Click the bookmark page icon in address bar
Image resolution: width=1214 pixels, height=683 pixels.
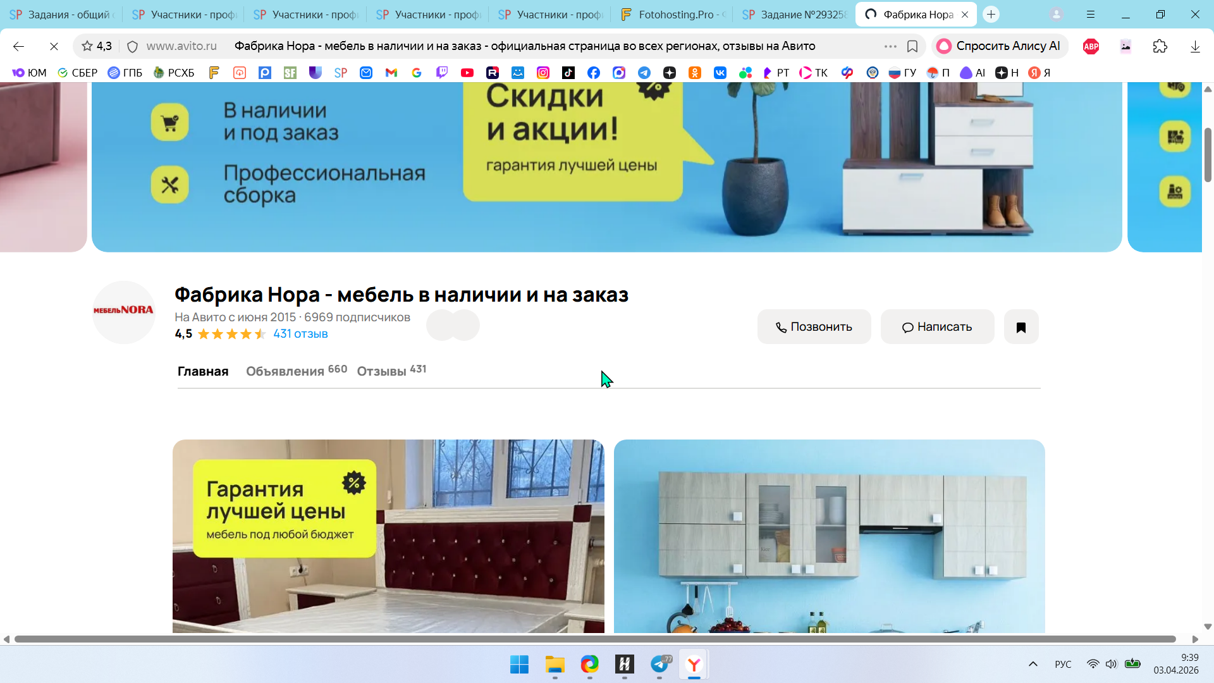click(x=912, y=46)
